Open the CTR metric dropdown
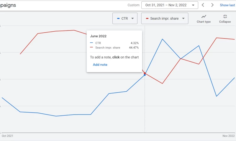236x141 pixels. pos(125,19)
